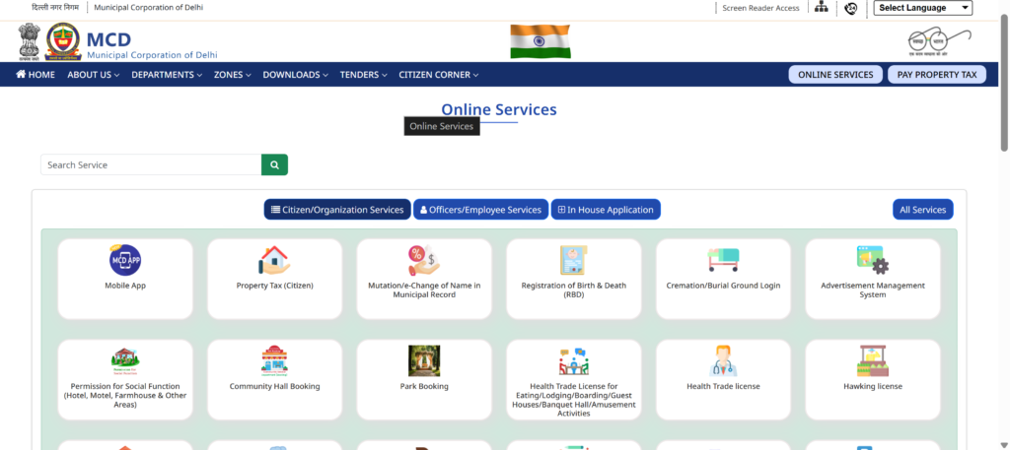The image size is (1010, 450).
Task: Click the page vertical scrollbar
Action: click(x=1004, y=98)
